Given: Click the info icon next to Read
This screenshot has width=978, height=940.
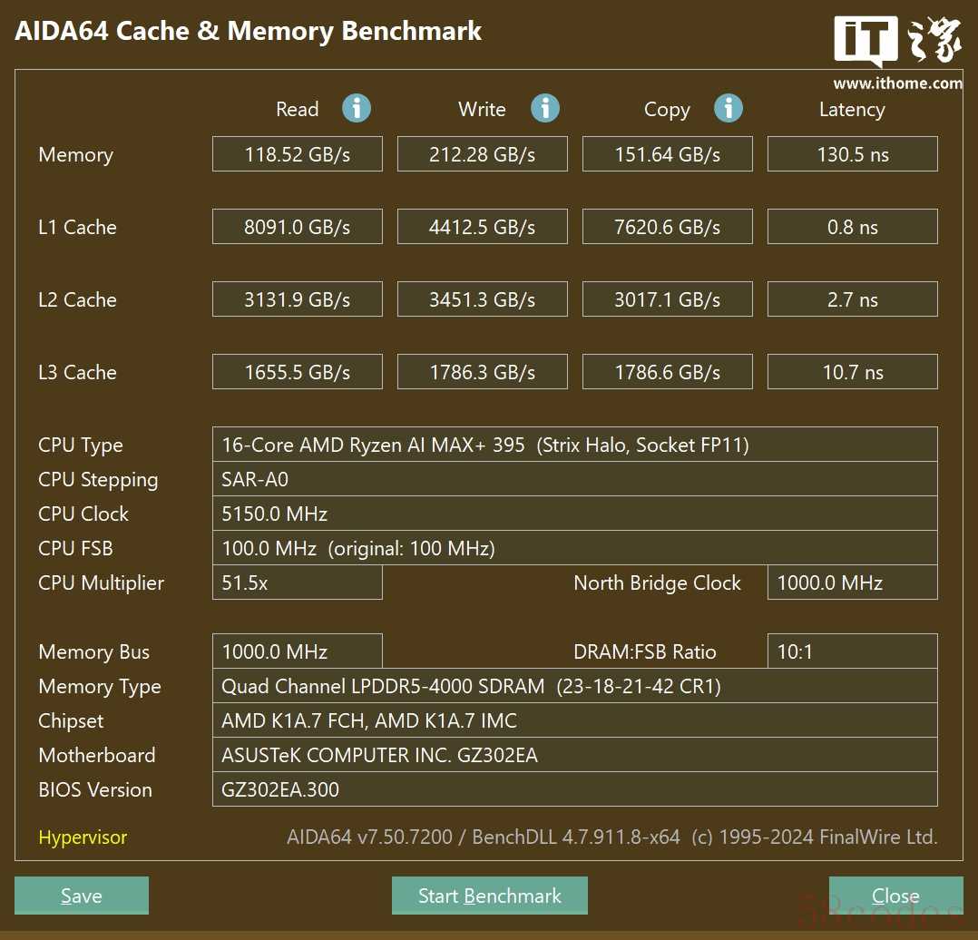Looking at the screenshot, I should 357,109.
